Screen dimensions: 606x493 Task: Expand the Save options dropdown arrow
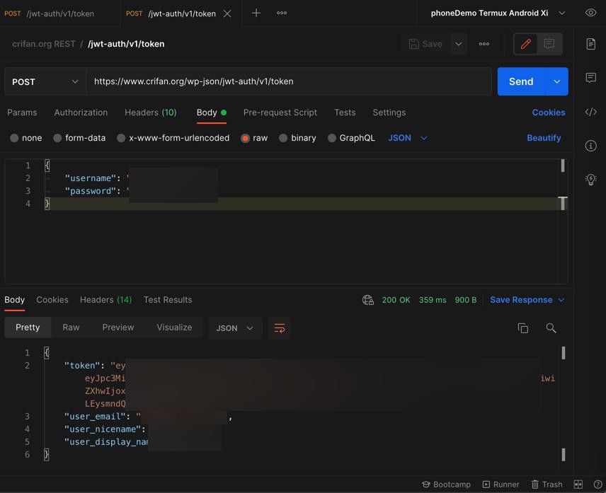pyautogui.click(x=458, y=44)
